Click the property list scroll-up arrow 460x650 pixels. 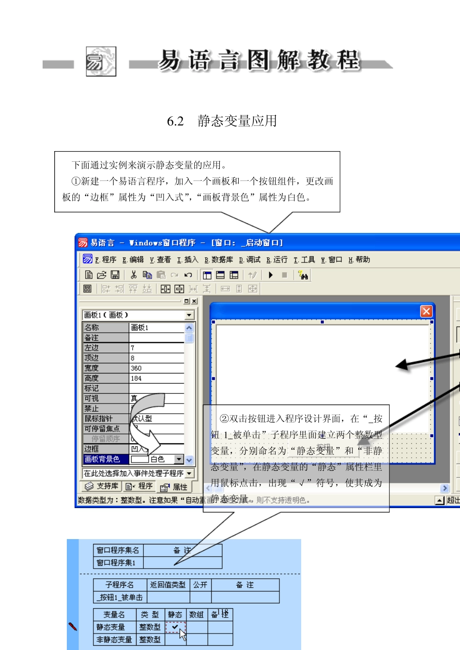point(189,328)
